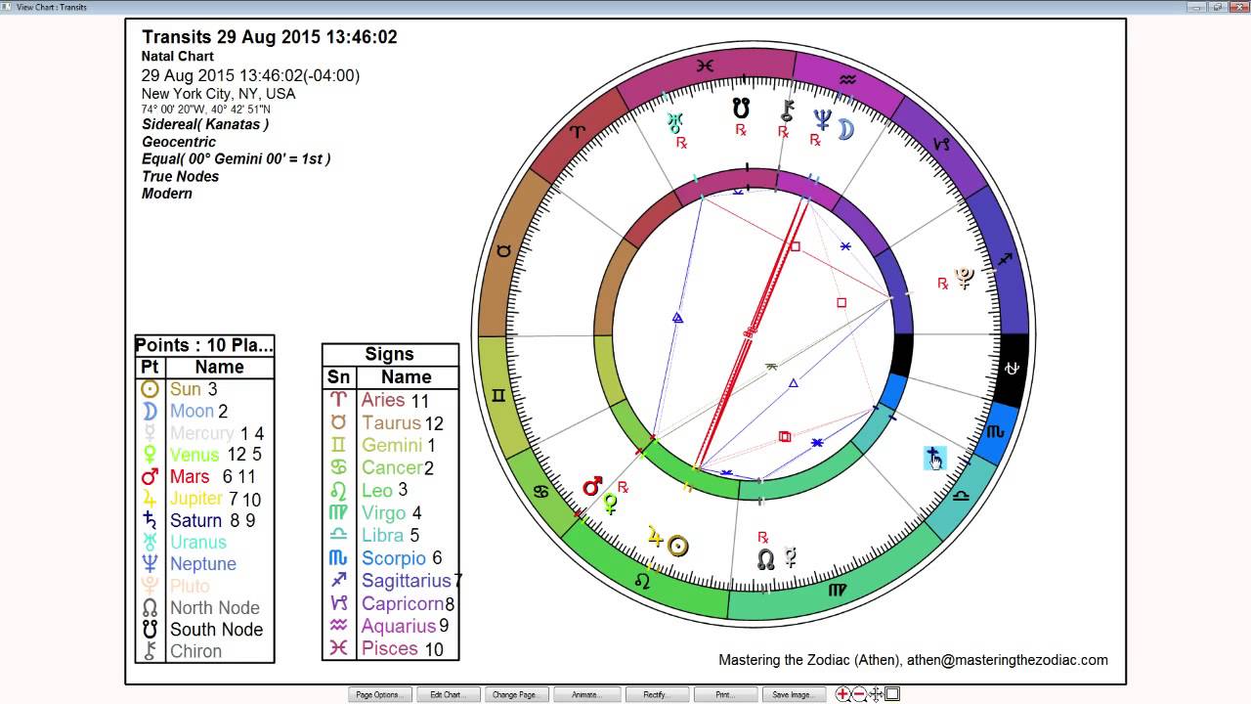Click the fit-to-window square icon
Viewport: 1251px width, 704px height.
pyautogui.click(x=892, y=694)
